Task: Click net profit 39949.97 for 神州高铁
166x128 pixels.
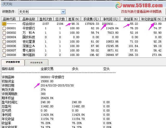Action: tap(112, 55)
